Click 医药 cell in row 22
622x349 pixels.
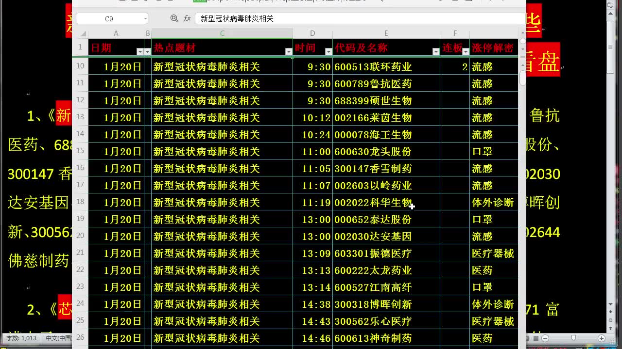pyautogui.click(x=494, y=270)
